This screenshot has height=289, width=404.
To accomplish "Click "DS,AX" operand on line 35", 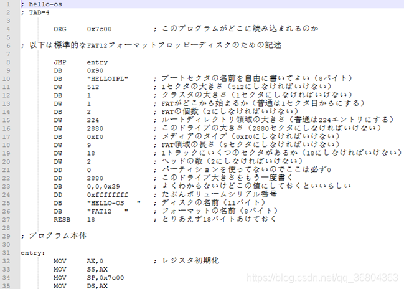I will 97,286.
